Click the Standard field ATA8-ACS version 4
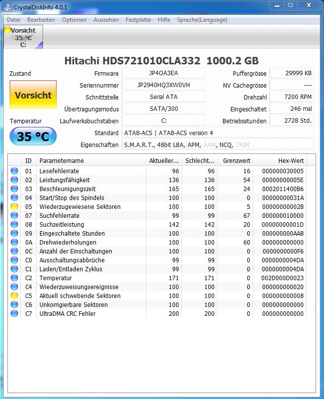This screenshot has width=324, height=399. click(x=218, y=133)
